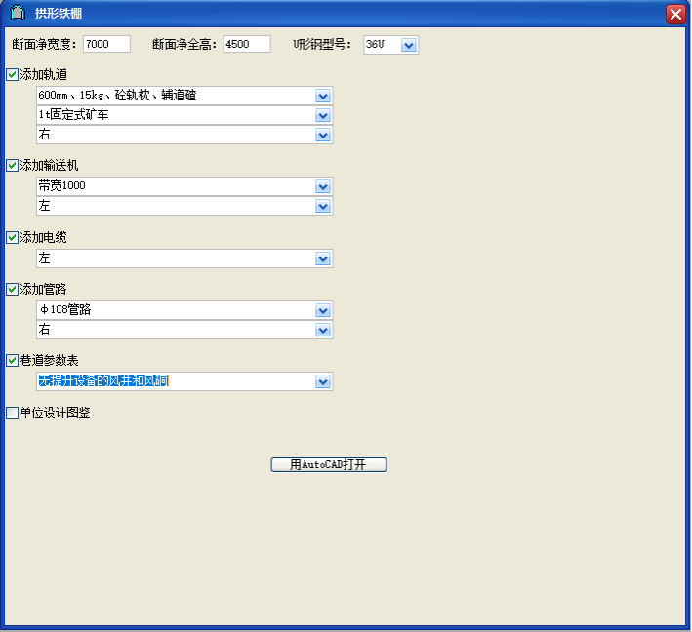The height and width of the screenshot is (632, 692).
Task: Toggle the 添加轨道 checkbox
Action: 13,74
